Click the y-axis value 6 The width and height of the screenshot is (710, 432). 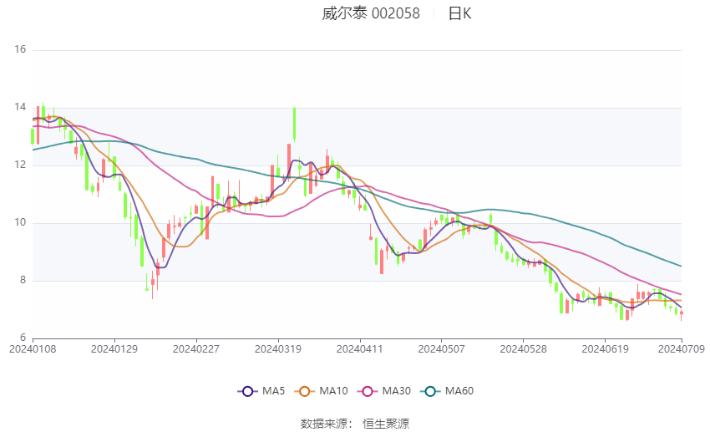23,338
